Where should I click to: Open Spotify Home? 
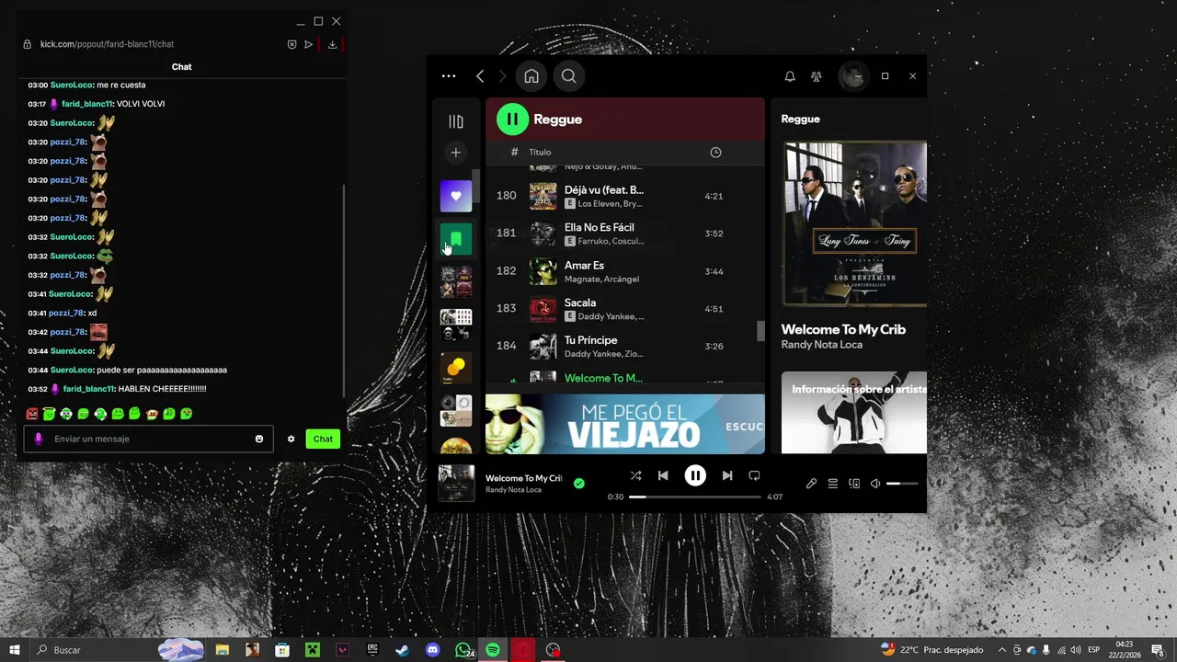[x=531, y=76]
